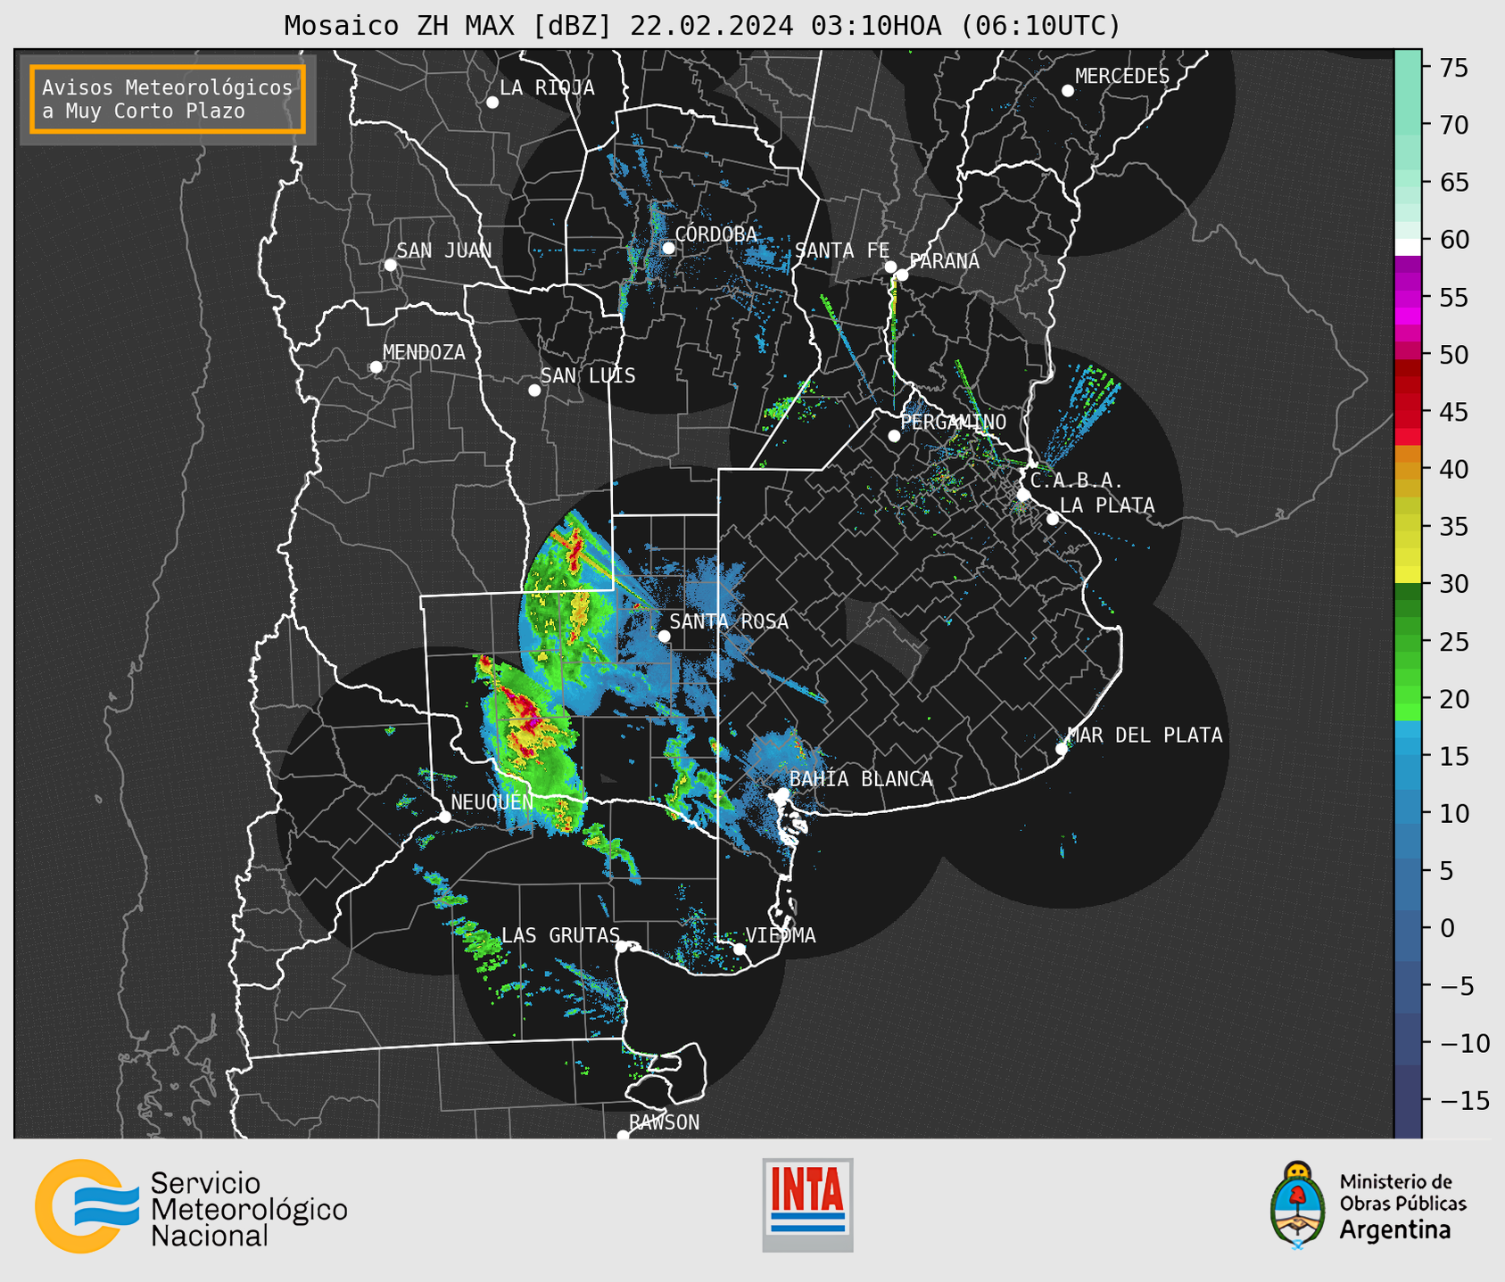This screenshot has height=1282, width=1505.
Task: Click the Córdoba city marker dot
Action: click(668, 248)
